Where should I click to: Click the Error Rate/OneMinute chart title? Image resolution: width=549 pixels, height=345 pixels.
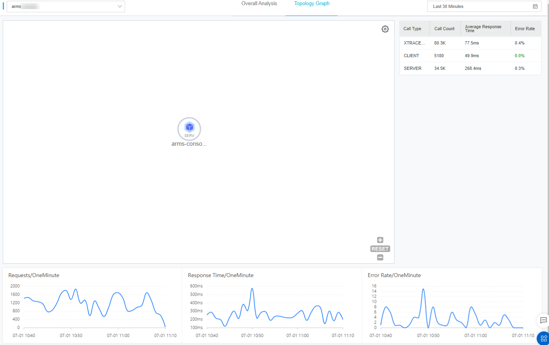pyautogui.click(x=394, y=275)
